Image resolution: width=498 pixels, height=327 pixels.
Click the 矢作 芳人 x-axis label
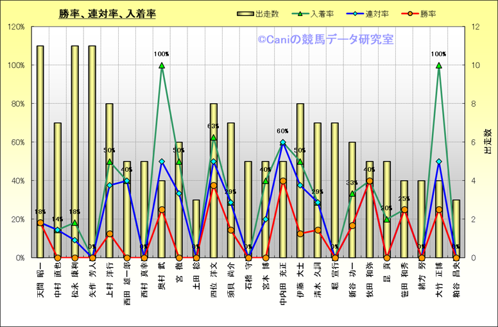[x=92, y=276]
